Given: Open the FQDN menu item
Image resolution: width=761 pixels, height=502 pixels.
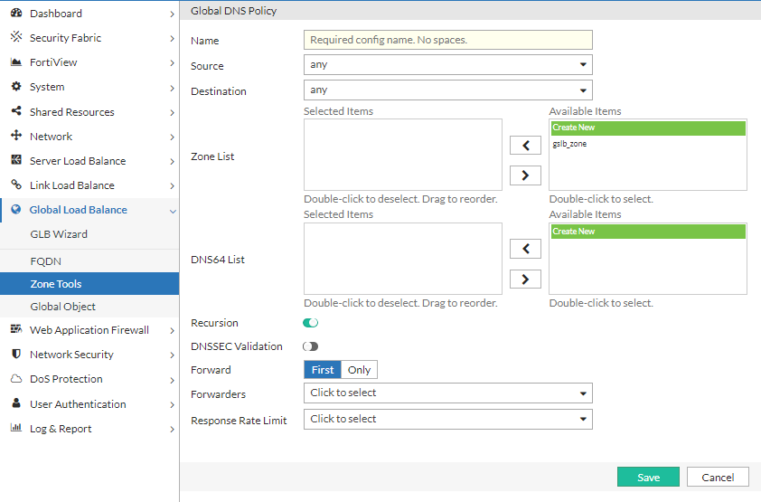Looking at the screenshot, I should pos(44,260).
